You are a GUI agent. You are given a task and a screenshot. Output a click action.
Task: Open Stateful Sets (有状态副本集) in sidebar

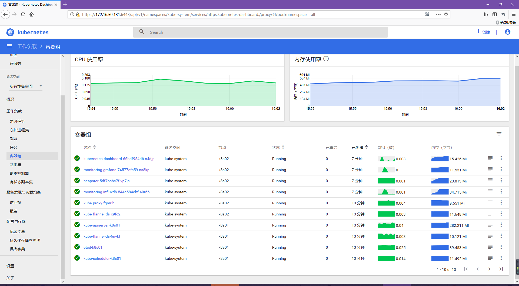[21, 182]
